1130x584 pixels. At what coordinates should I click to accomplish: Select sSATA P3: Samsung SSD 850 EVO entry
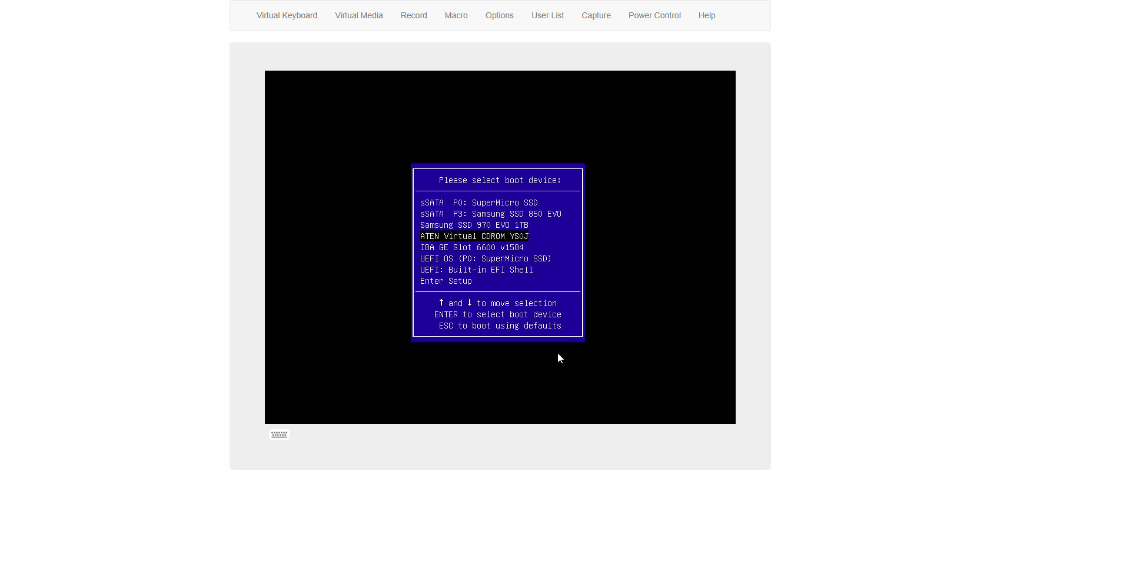click(x=491, y=214)
